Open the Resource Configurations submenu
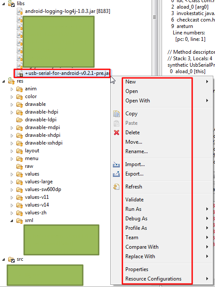This screenshot has width=215, height=287. (x=162, y=279)
